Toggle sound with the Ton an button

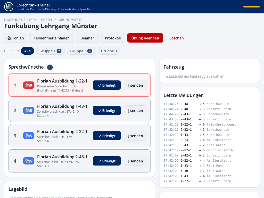tap(16, 38)
